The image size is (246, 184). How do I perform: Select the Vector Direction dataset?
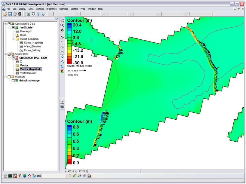[28, 73]
